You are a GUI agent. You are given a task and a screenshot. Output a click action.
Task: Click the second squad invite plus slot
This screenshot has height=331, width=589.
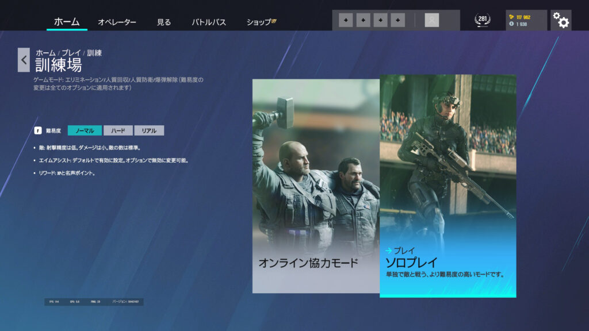pos(363,20)
